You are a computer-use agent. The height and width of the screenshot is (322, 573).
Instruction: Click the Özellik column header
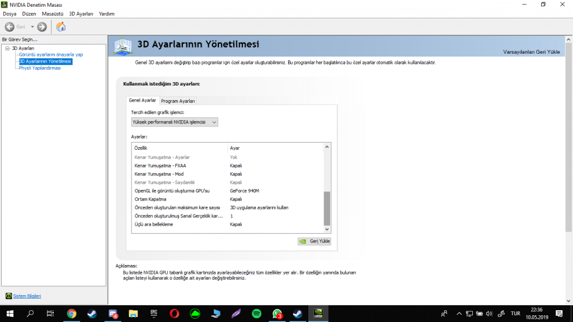point(180,148)
